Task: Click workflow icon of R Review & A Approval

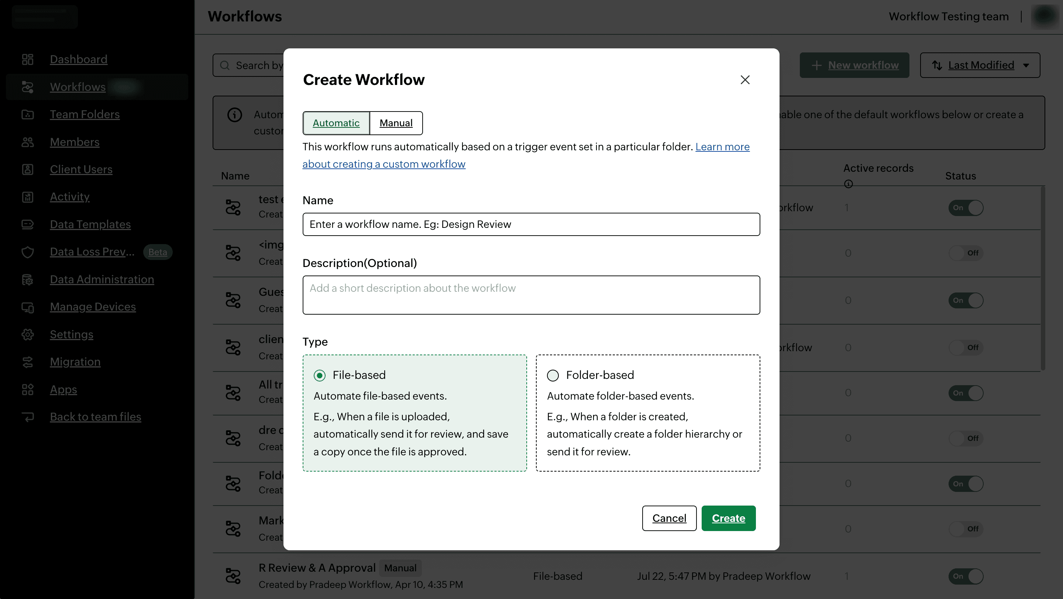Action: pos(233,576)
